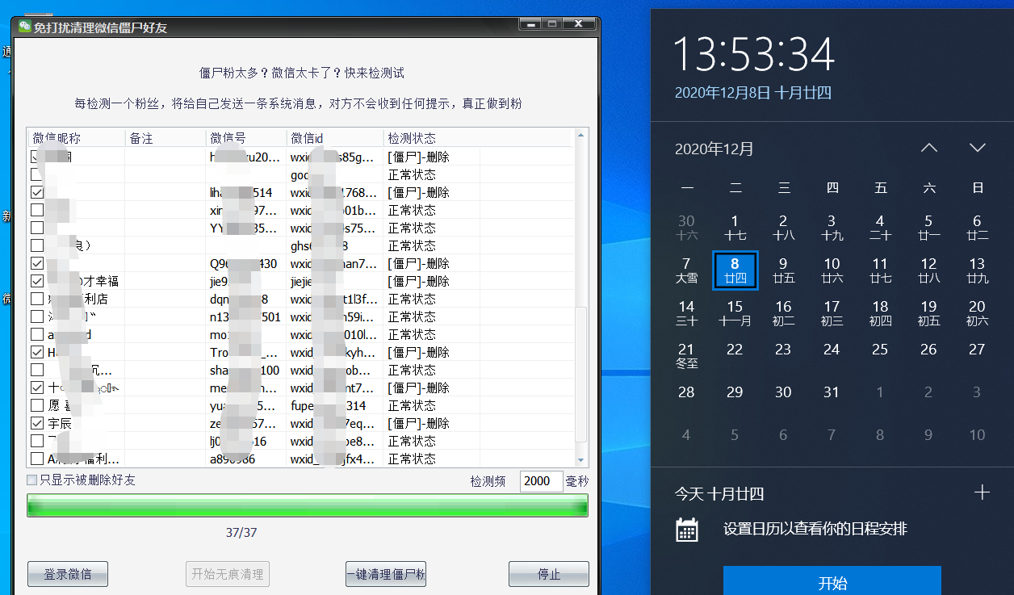Viewport: 1014px width, 595px height.
Task: Click list scrollbar up arrow
Action: [581, 137]
